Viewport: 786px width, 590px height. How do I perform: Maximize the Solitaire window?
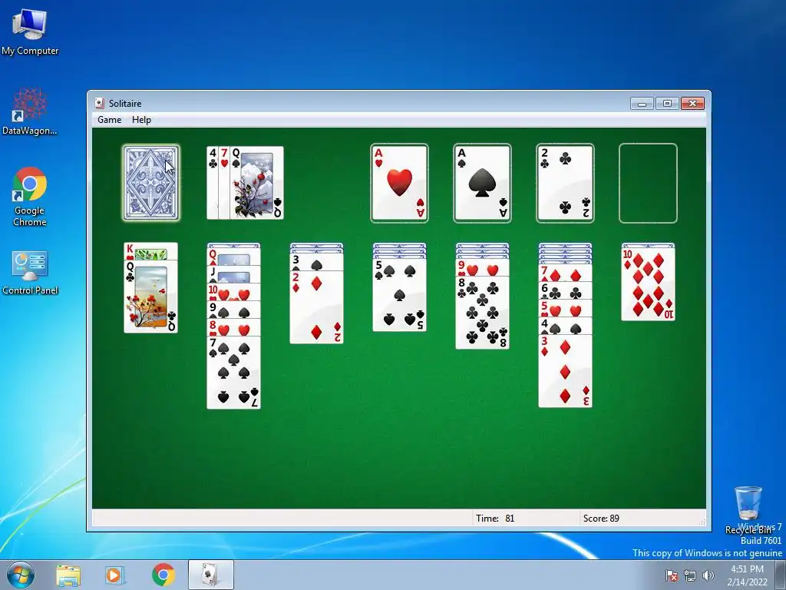(x=667, y=104)
